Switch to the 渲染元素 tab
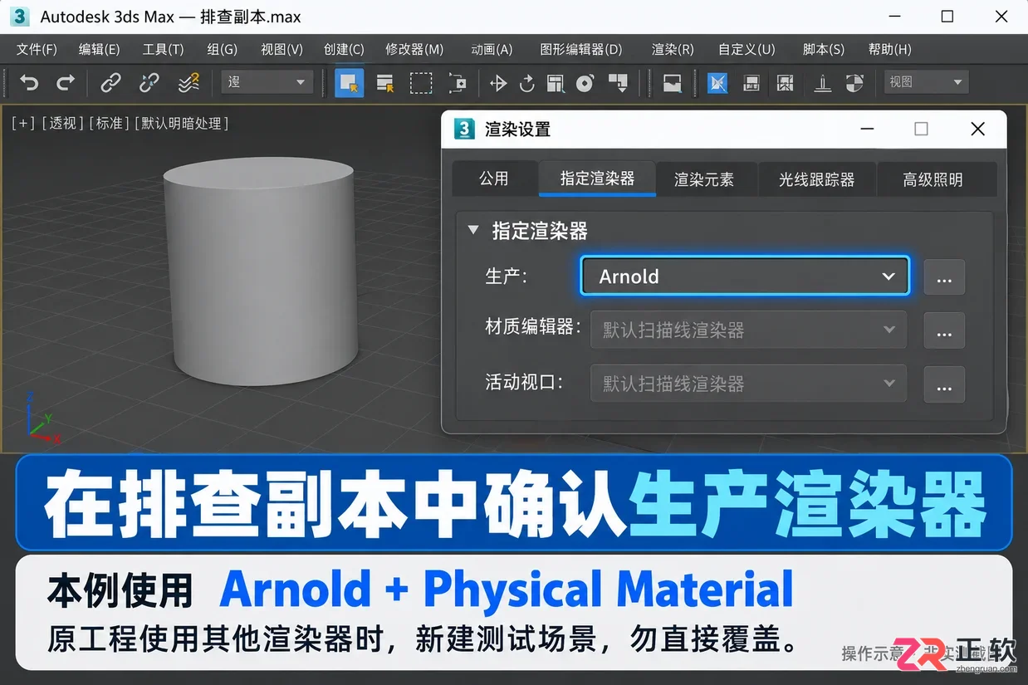 pos(704,179)
